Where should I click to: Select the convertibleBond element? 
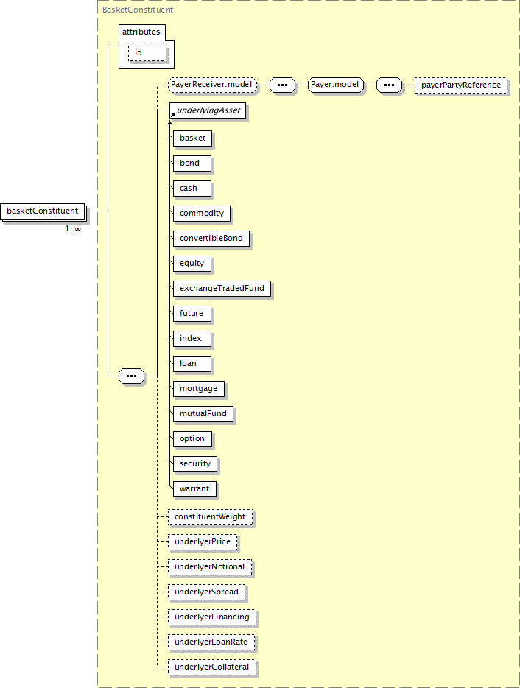point(211,238)
